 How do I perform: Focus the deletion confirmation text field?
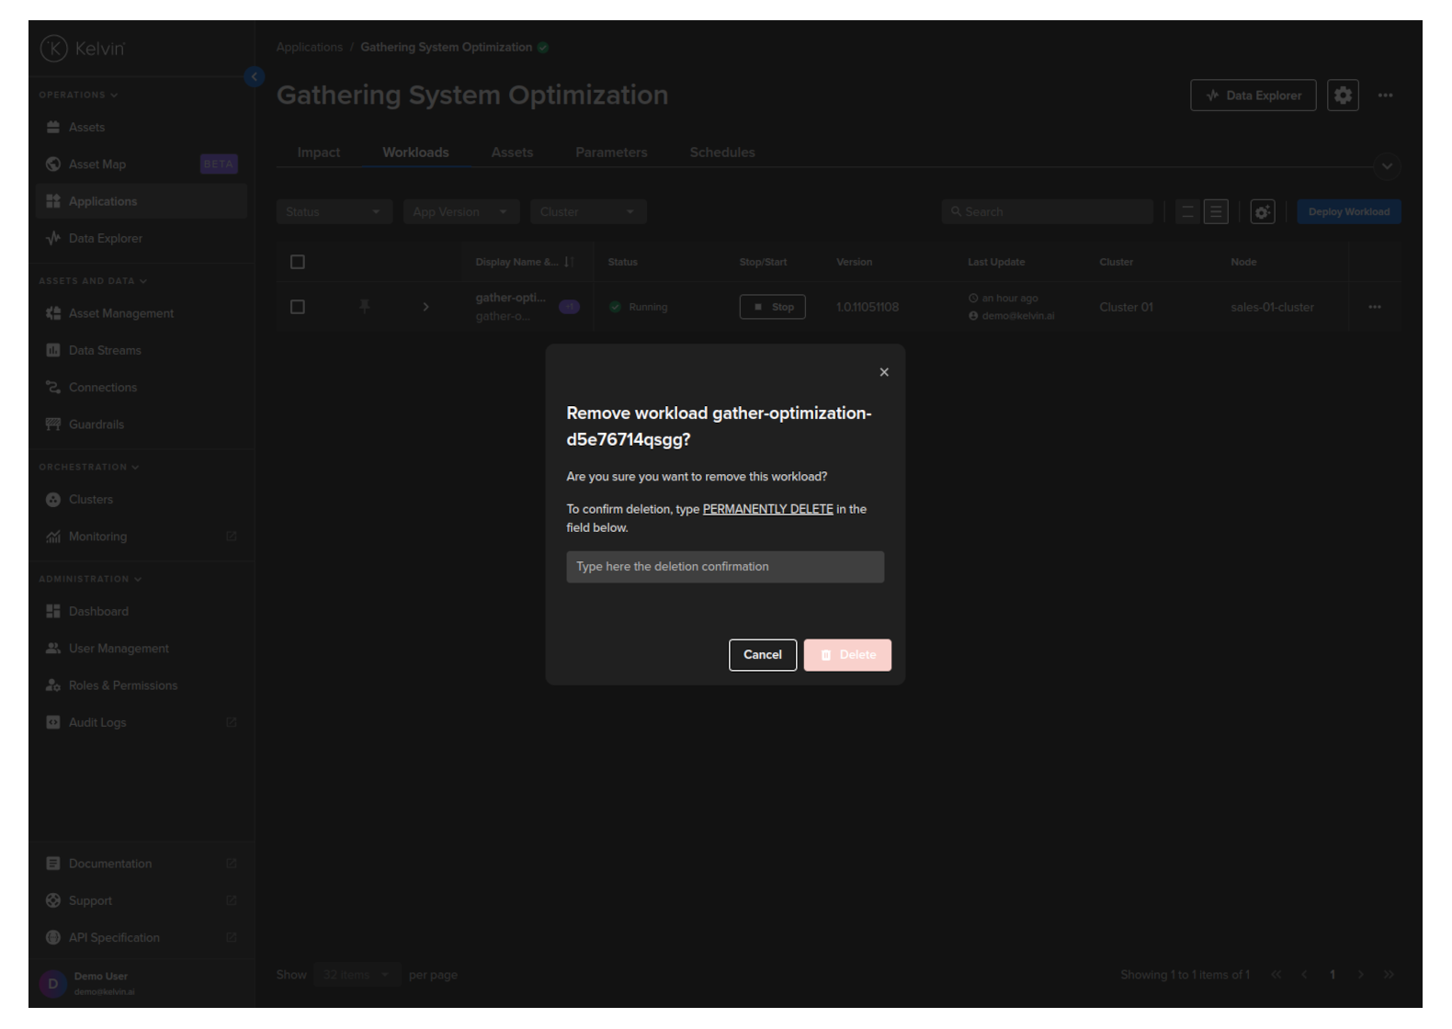pos(725,567)
